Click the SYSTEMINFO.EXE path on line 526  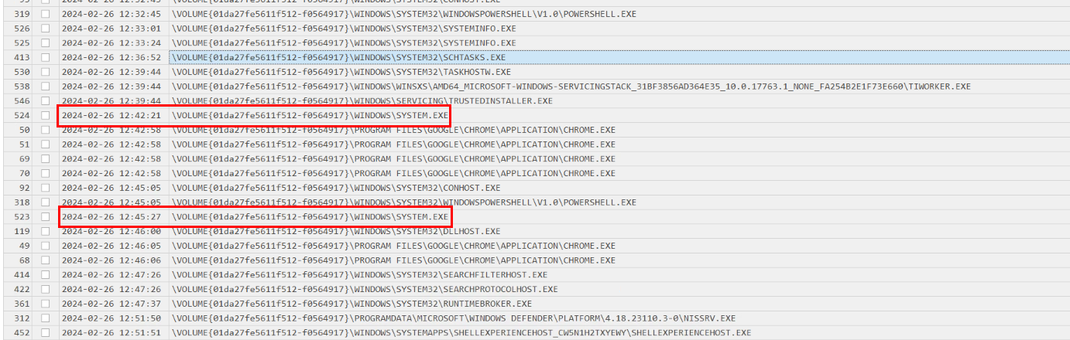click(344, 29)
